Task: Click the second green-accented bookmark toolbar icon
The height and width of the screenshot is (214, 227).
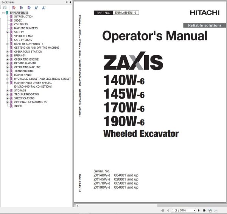Action: point(21,8)
